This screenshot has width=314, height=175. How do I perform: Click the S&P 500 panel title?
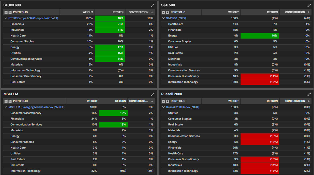pos(168,5)
